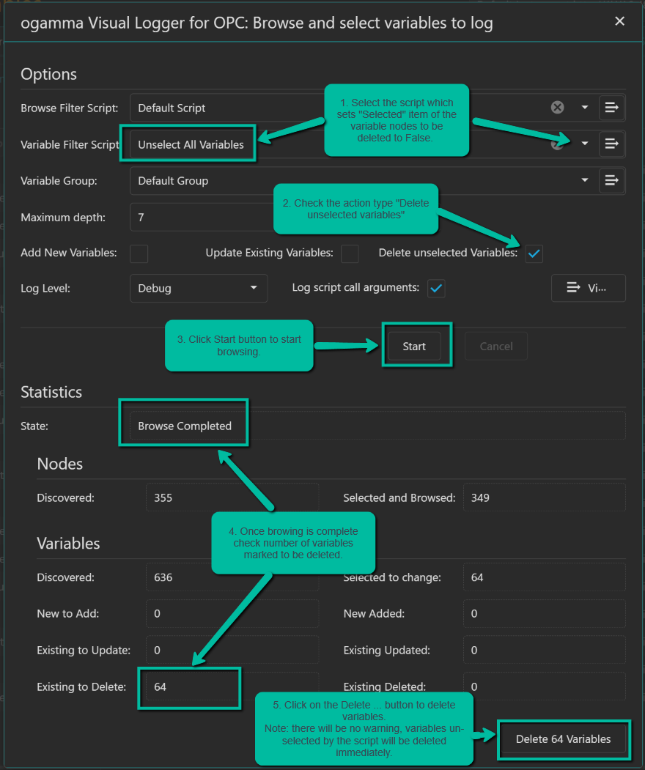This screenshot has height=770, width=645.
Task: Open the Log Level Debug dropdown
Action: point(198,289)
